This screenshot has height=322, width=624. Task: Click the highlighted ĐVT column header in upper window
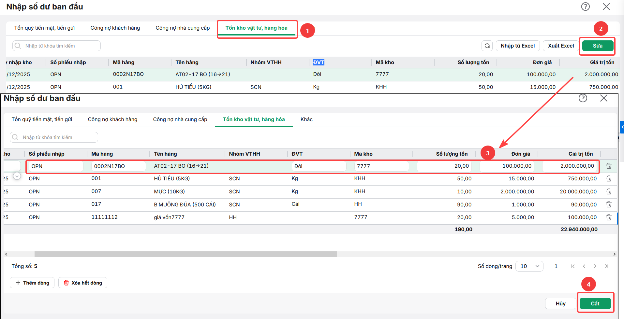point(319,63)
